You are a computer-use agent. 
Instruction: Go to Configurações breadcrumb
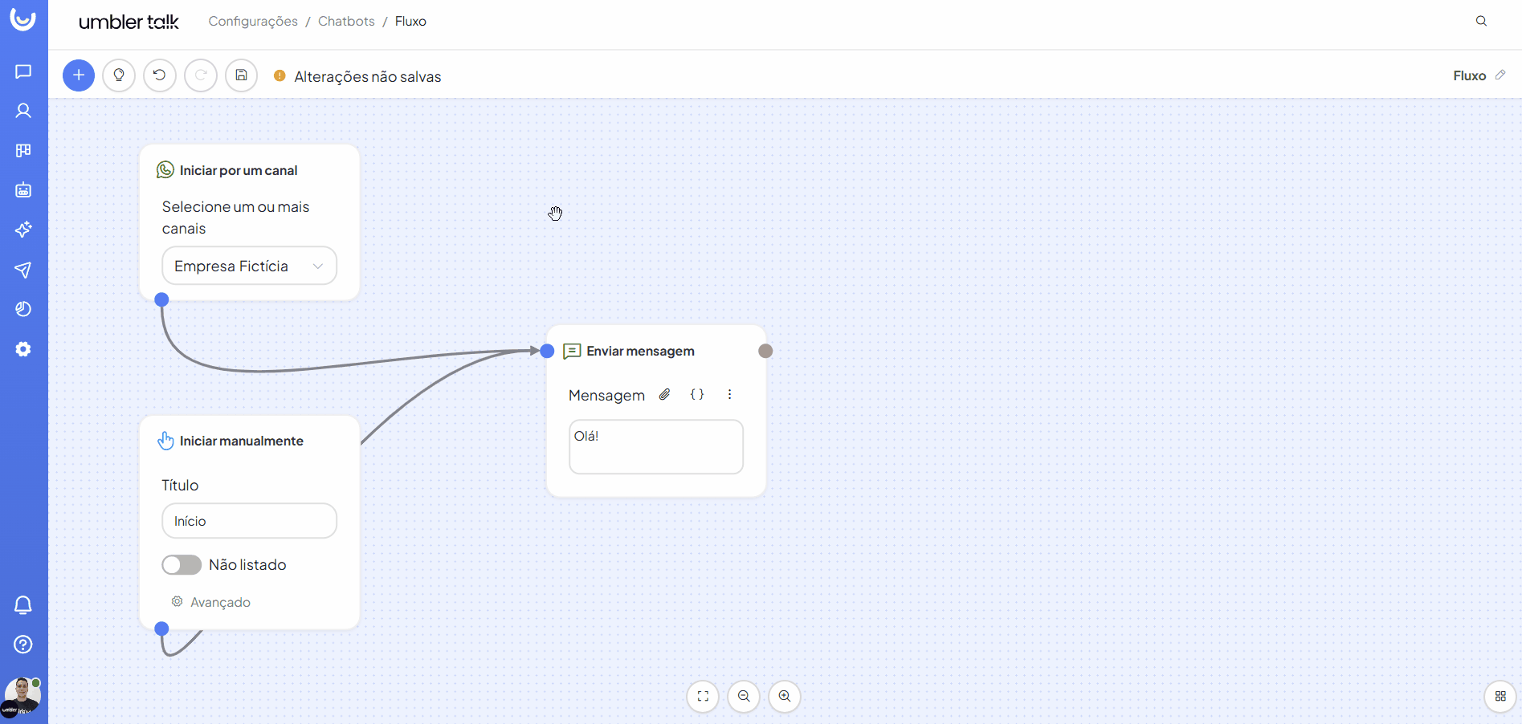(x=253, y=21)
